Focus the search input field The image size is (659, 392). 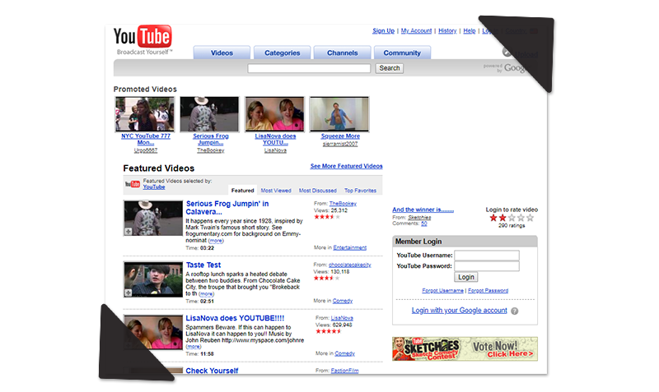coord(309,68)
